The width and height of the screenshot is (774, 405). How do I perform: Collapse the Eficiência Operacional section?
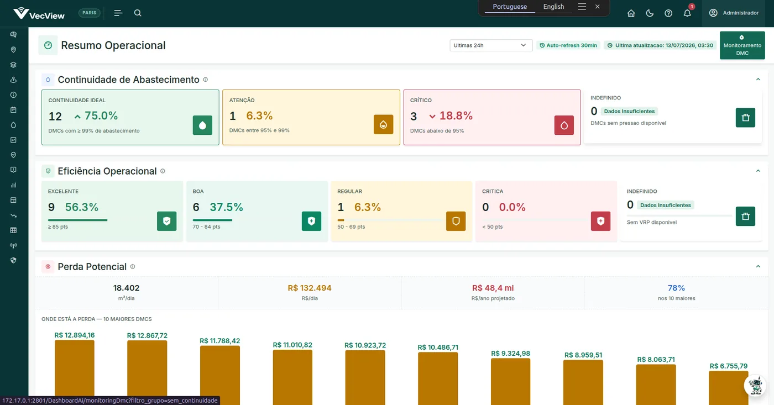pos(758,171)
